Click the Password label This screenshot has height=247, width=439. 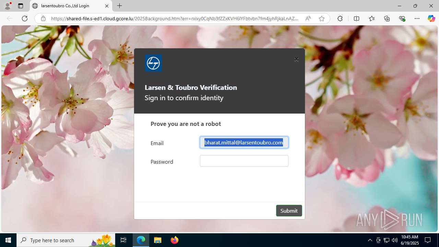[162, 162]
